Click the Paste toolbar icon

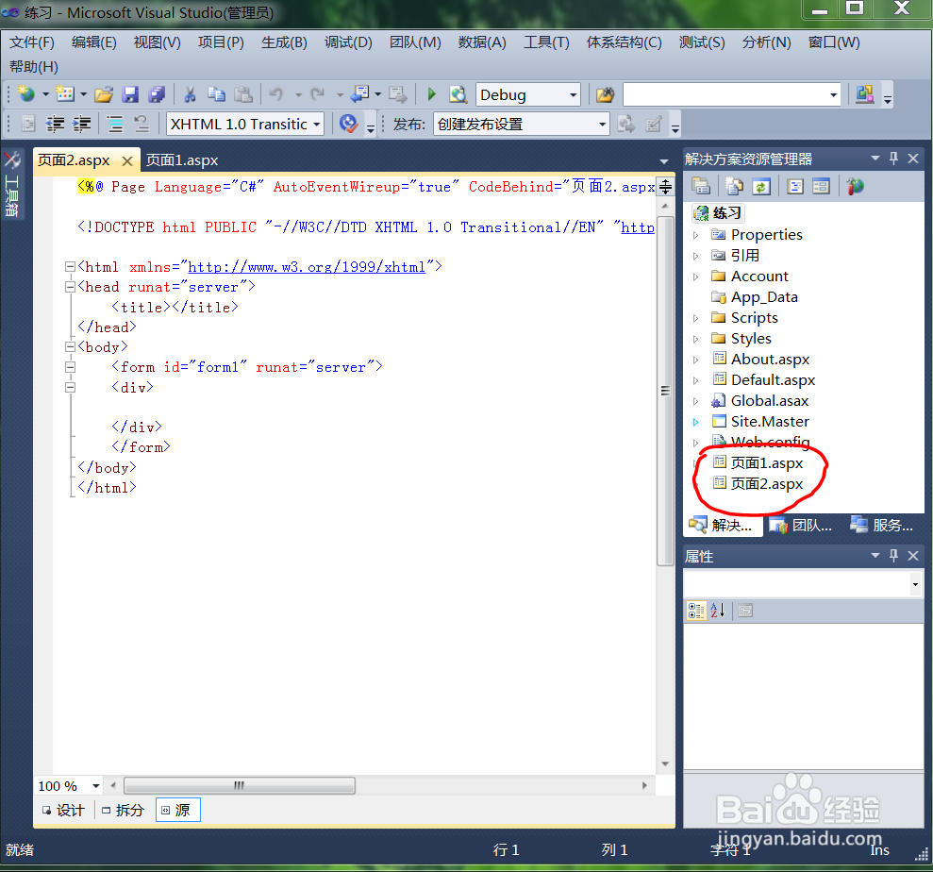pos(242,94)
